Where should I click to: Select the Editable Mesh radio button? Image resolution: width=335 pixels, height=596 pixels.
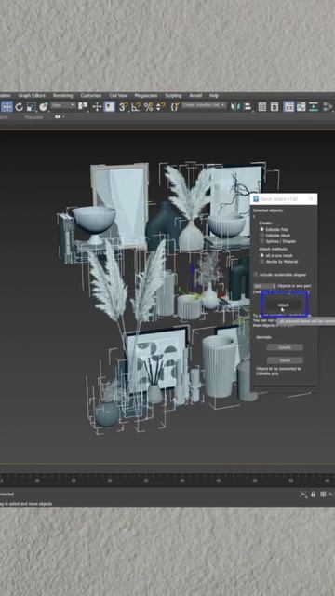[x=262, y=236]
